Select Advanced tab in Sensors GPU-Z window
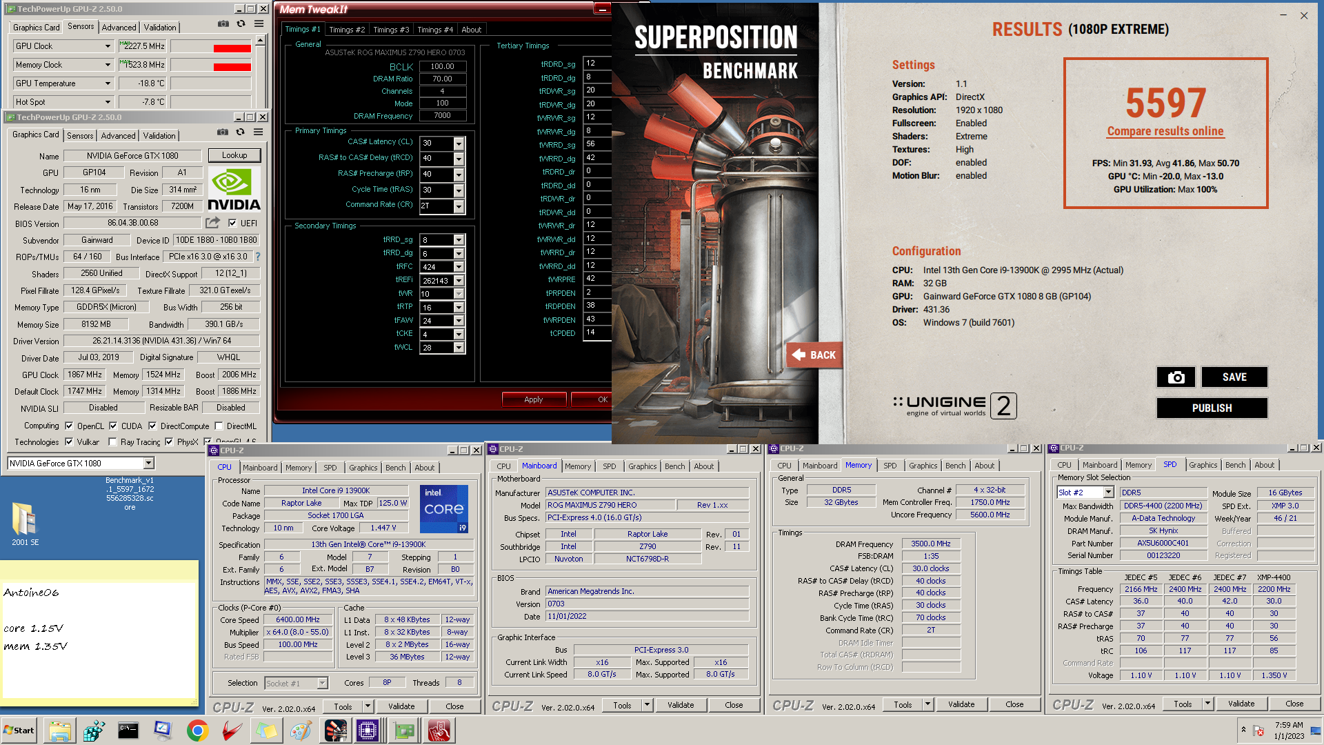The height and width of the screenshot is (745, 1324). pos(119,28)
